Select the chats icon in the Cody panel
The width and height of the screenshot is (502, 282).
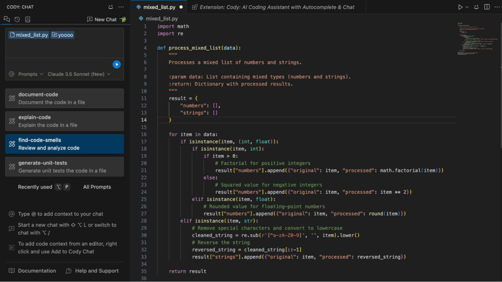point(6,19)
